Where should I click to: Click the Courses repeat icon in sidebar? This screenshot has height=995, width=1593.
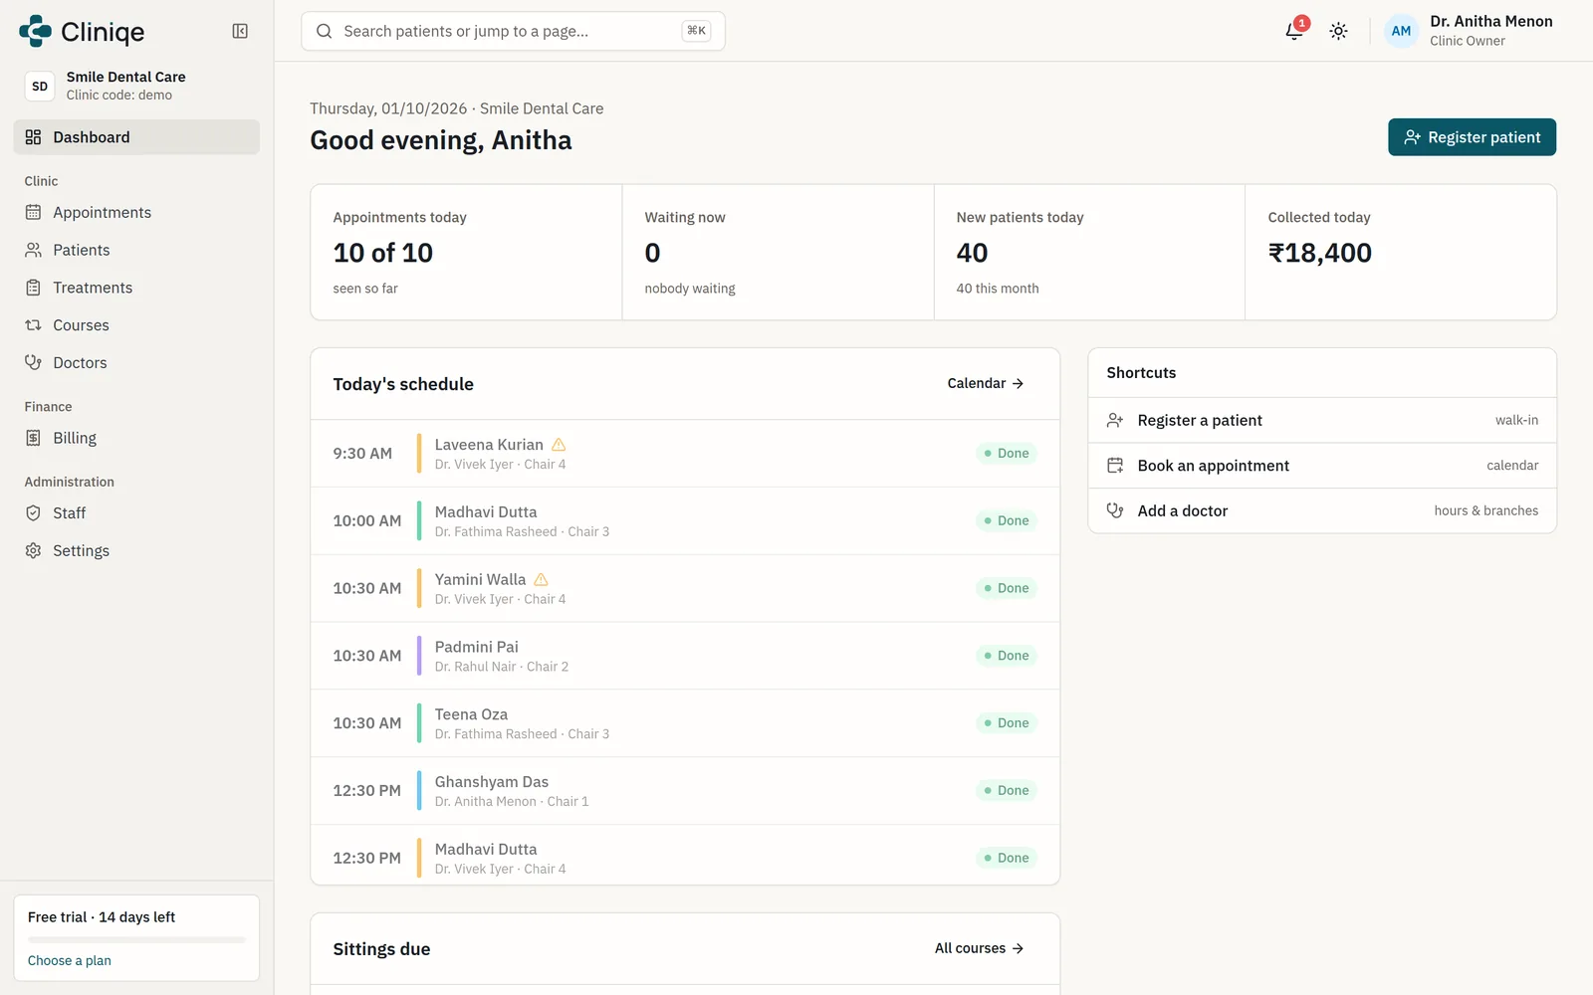pos(33,325)
